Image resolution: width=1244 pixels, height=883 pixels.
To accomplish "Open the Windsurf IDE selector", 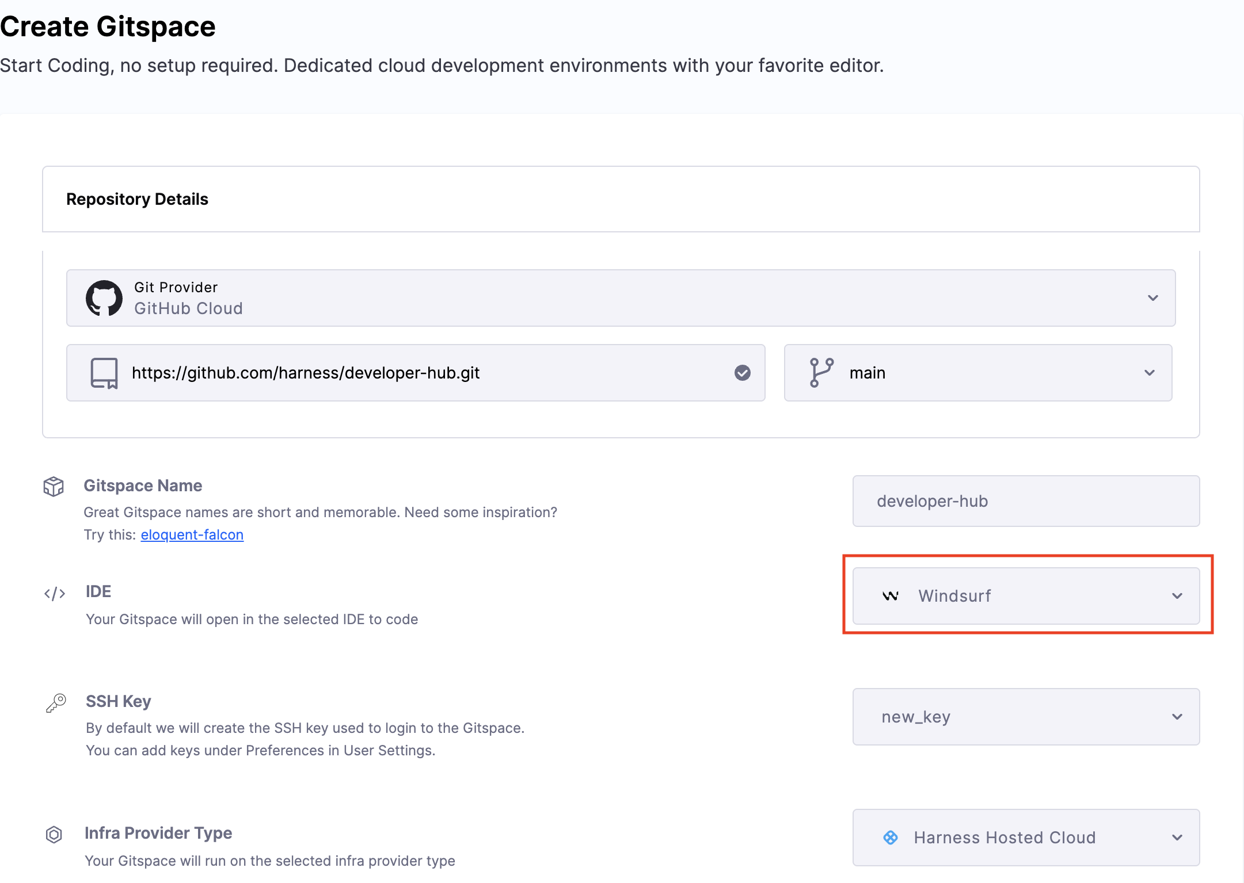I will (x=1026, y=596).
